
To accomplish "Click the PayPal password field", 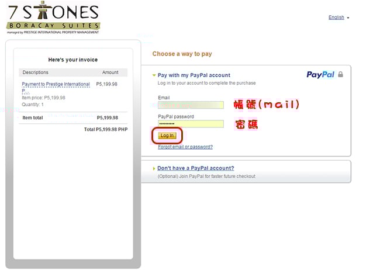I will tap(191, 124).
